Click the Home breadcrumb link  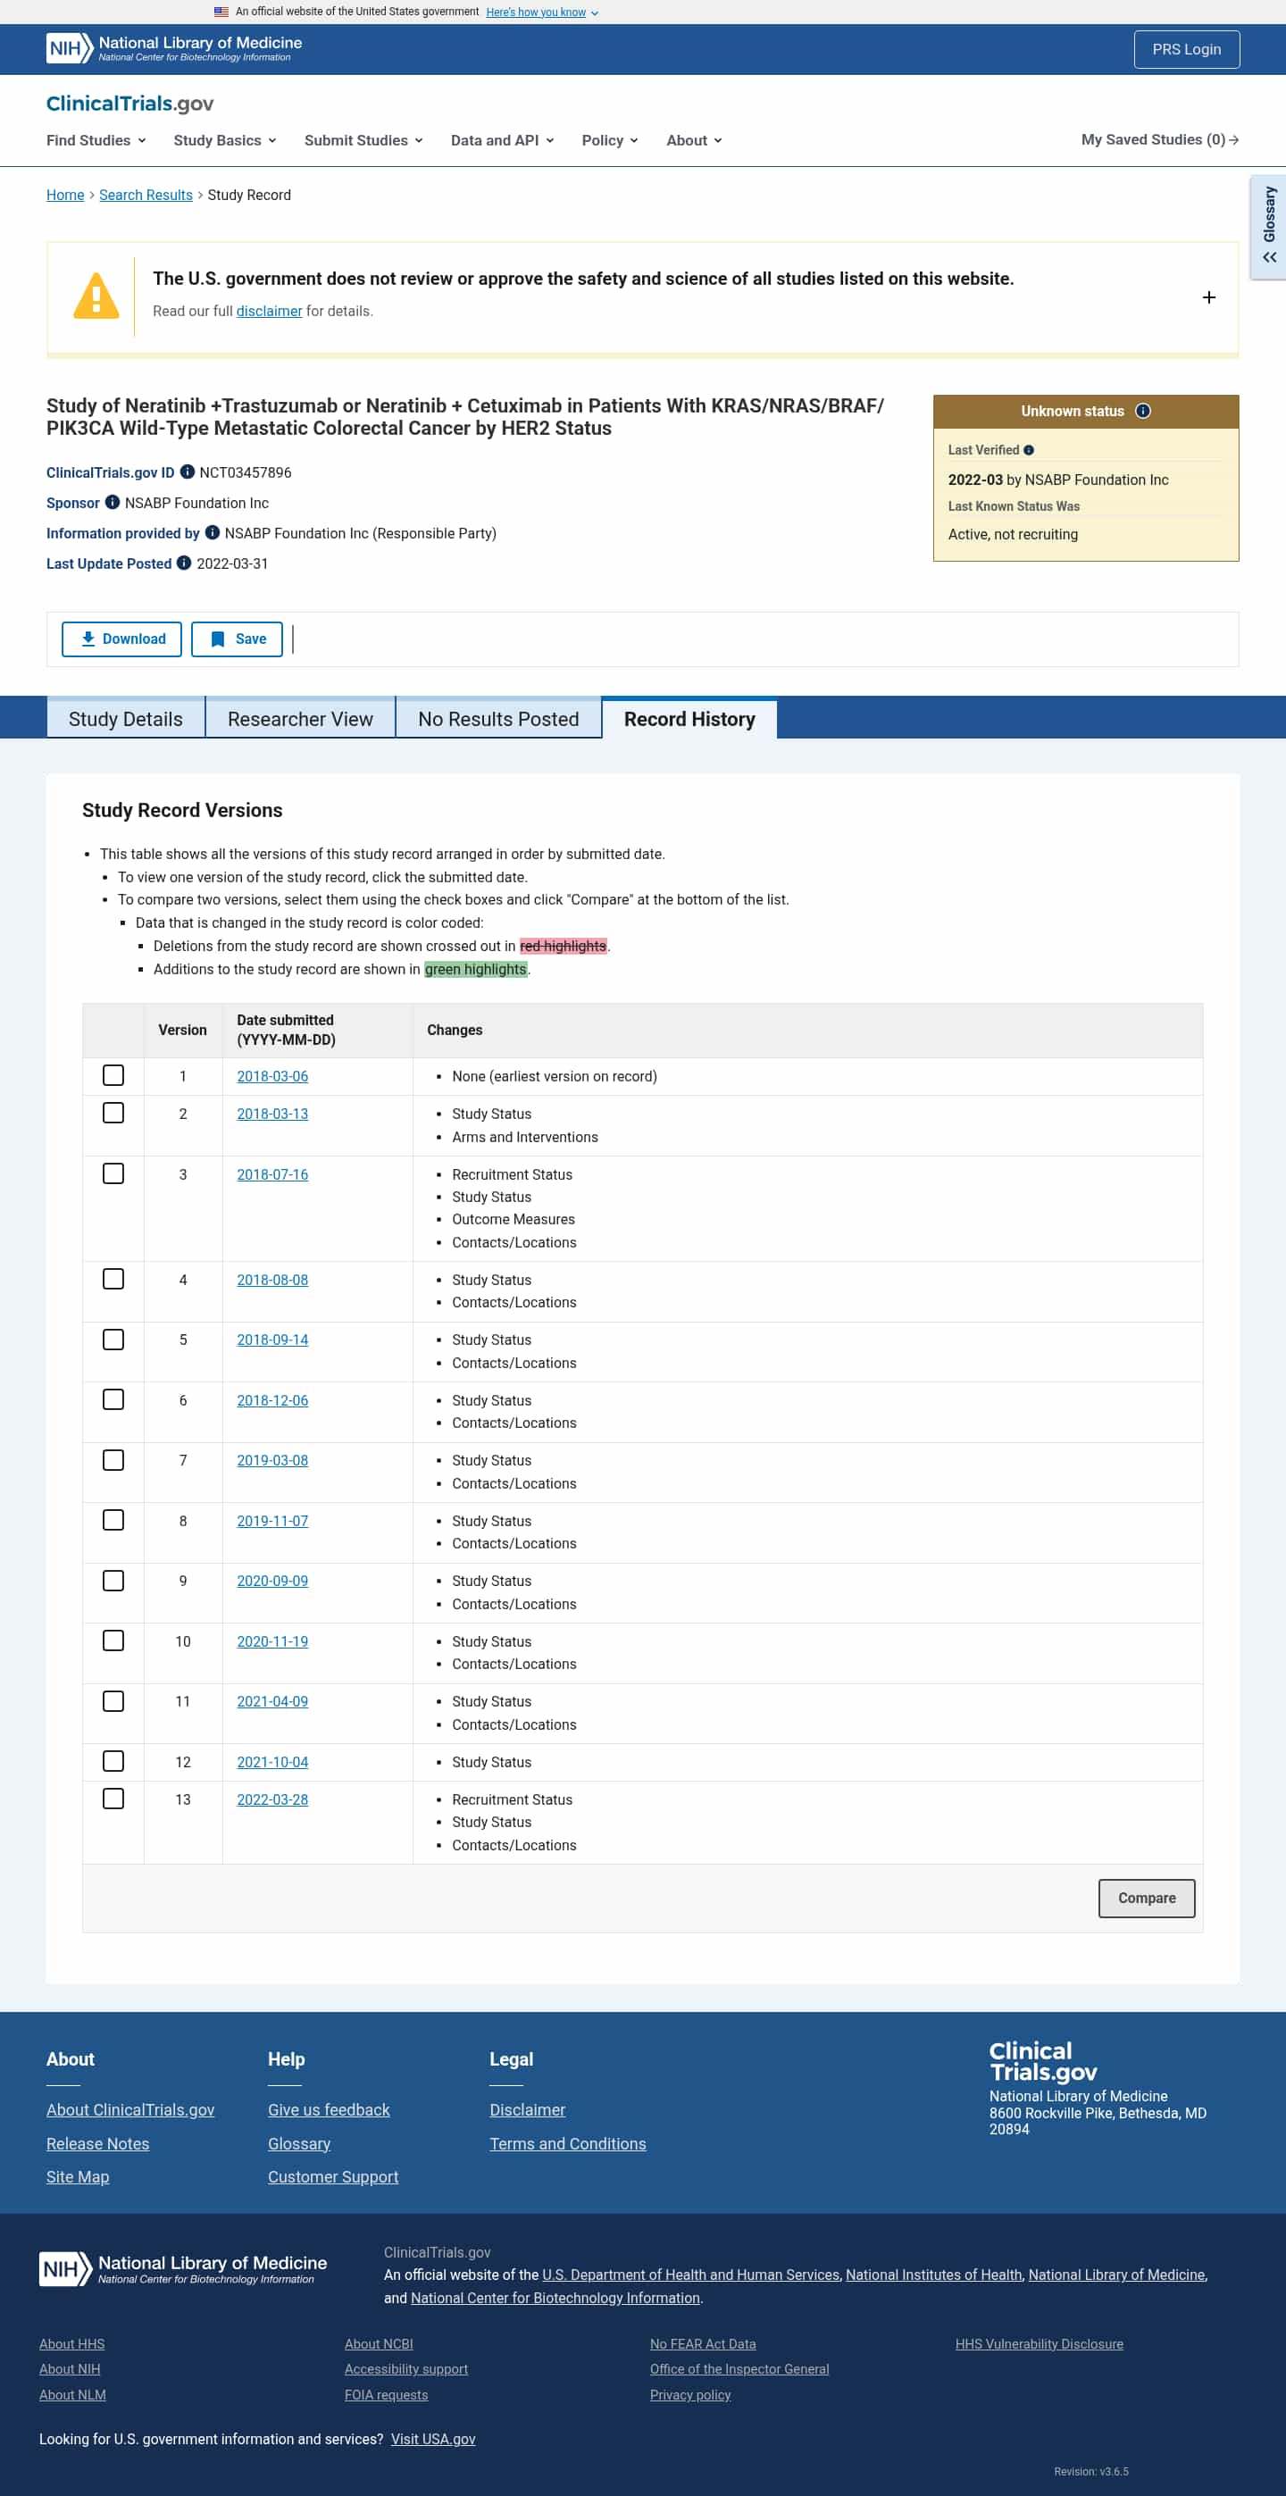[x=65, y=195]
